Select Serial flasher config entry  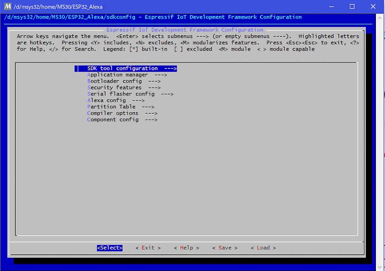click(x=130, y=94)
